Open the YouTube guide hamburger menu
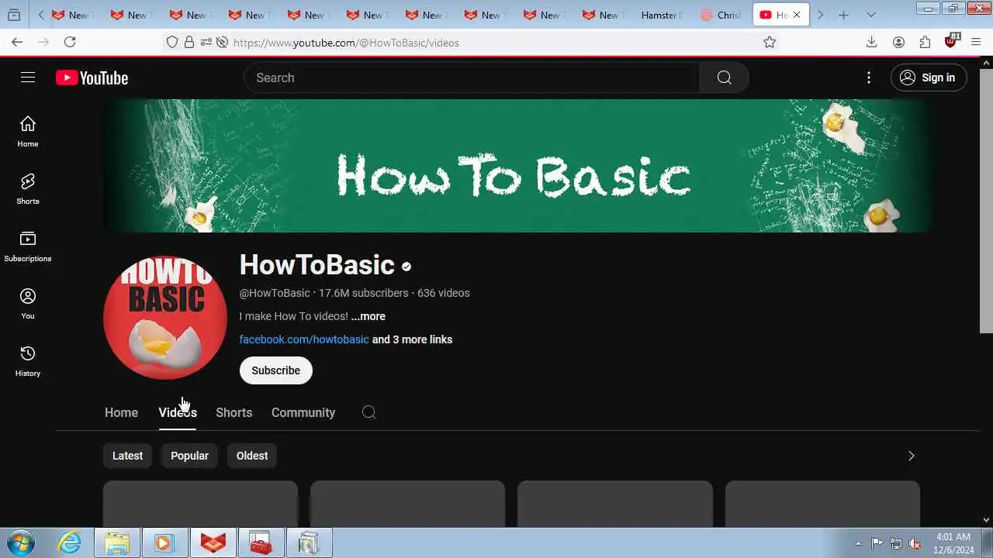 pyautogui.click(x=28, y=77)
